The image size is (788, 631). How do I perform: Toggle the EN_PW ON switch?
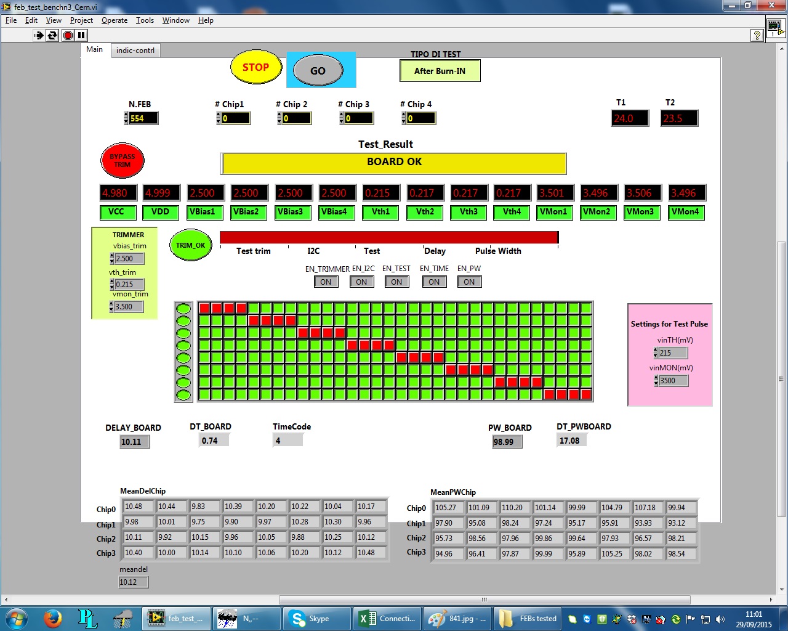(x=469, y=282)
